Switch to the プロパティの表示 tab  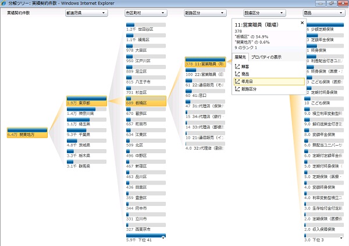(x=266, y=57)
